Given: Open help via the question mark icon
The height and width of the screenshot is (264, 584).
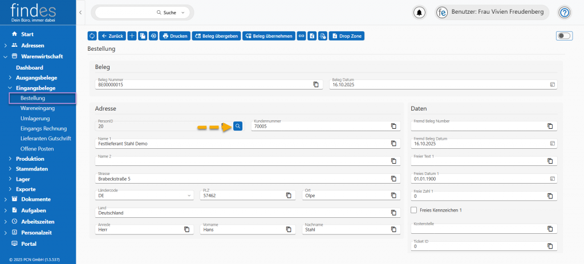Looking at the screenshot, I should pos(565,13).
